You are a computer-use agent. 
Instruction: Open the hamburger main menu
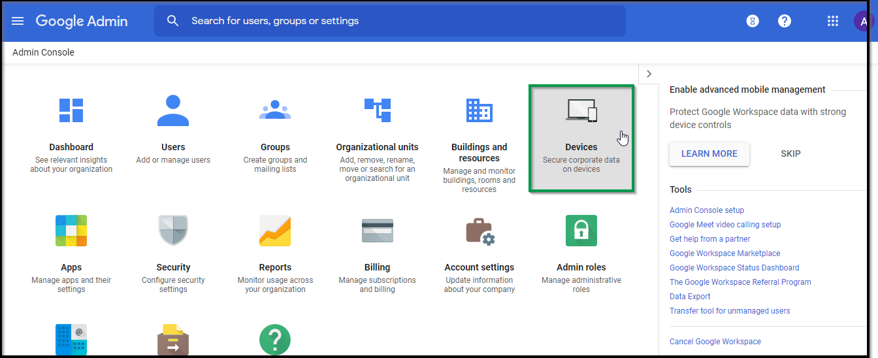18,21
